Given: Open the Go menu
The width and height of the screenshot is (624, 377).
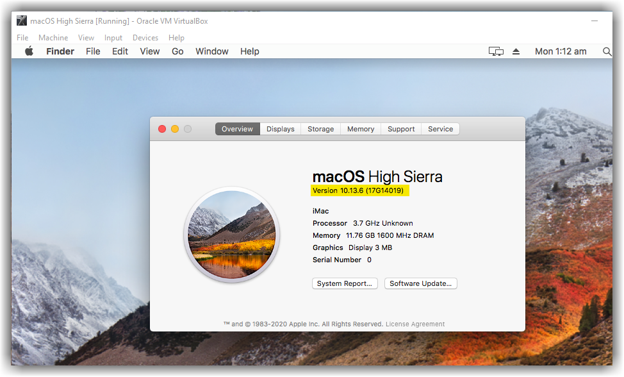Looking at the screenshot, I should (177, 51).
